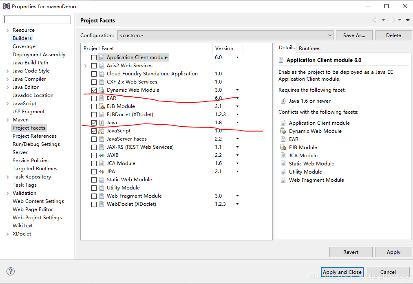413x284 pixels.
Task: Open the Configuration combo box
Action: (225, 35)
